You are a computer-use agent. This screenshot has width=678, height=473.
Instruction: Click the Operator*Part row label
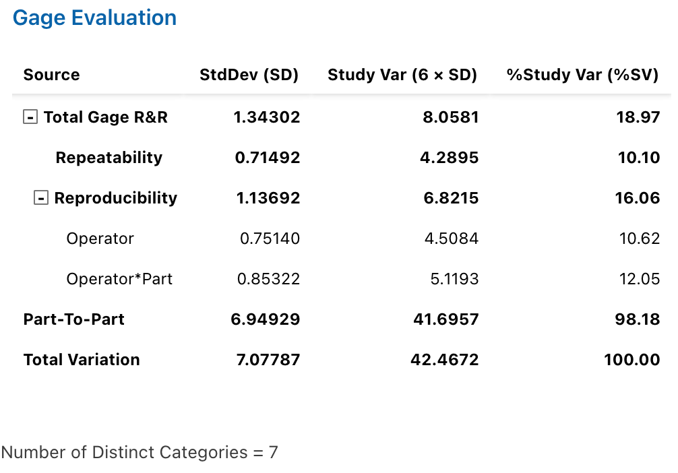(x=119, y=279)
